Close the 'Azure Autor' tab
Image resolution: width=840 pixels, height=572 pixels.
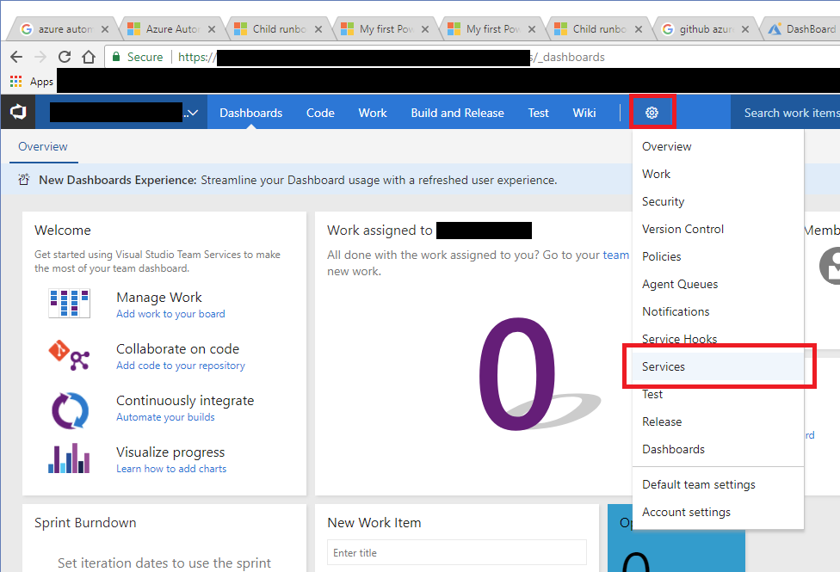click(x=212, y=29)
